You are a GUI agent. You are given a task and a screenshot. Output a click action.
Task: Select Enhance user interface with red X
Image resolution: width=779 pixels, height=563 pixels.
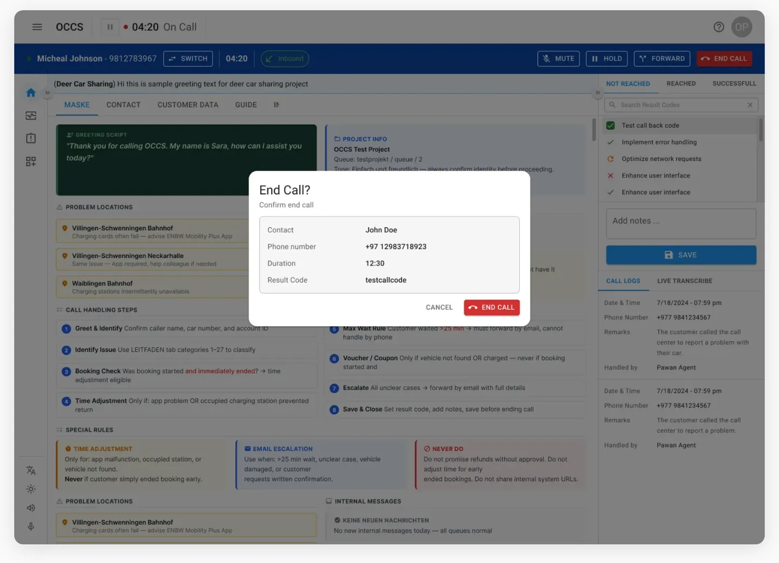coord(679,176)
